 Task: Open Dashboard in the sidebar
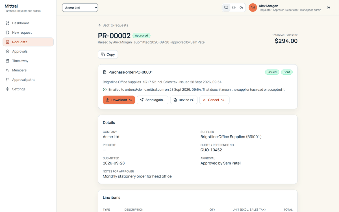[28, 23]
